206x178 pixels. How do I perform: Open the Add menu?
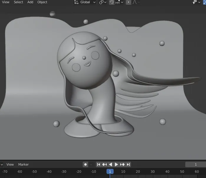pos(30,2)
